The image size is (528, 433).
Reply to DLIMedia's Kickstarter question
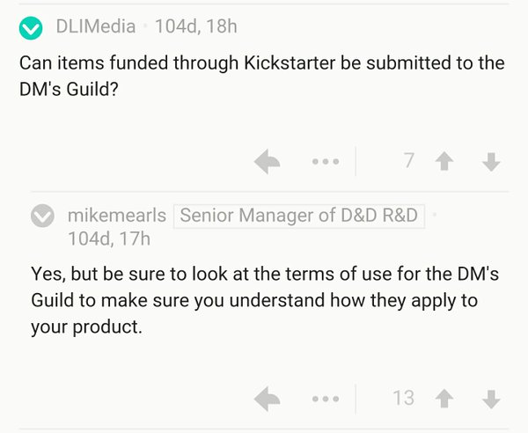[x=267, y=161]
